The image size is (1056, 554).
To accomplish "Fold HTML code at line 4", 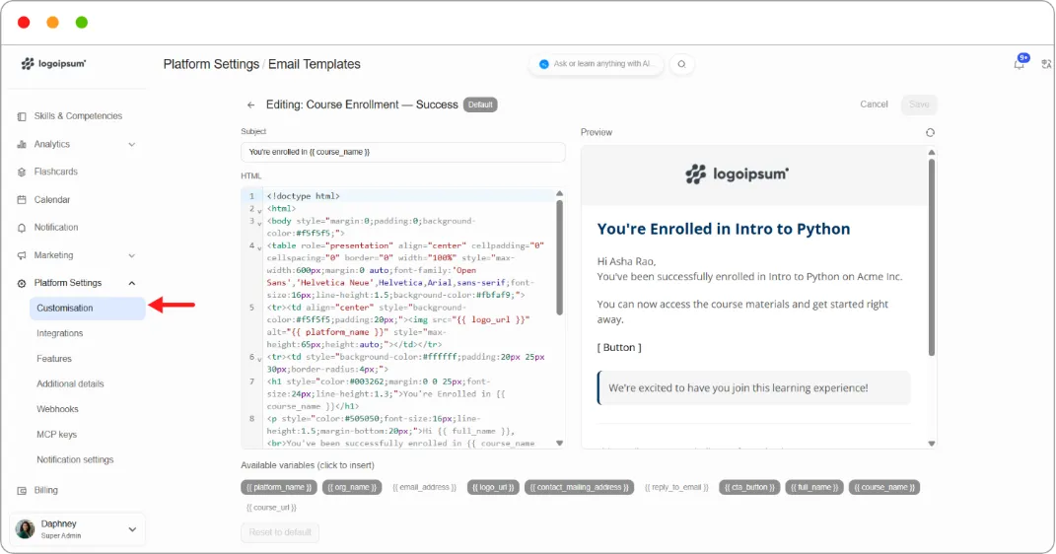I will [259, 247].
